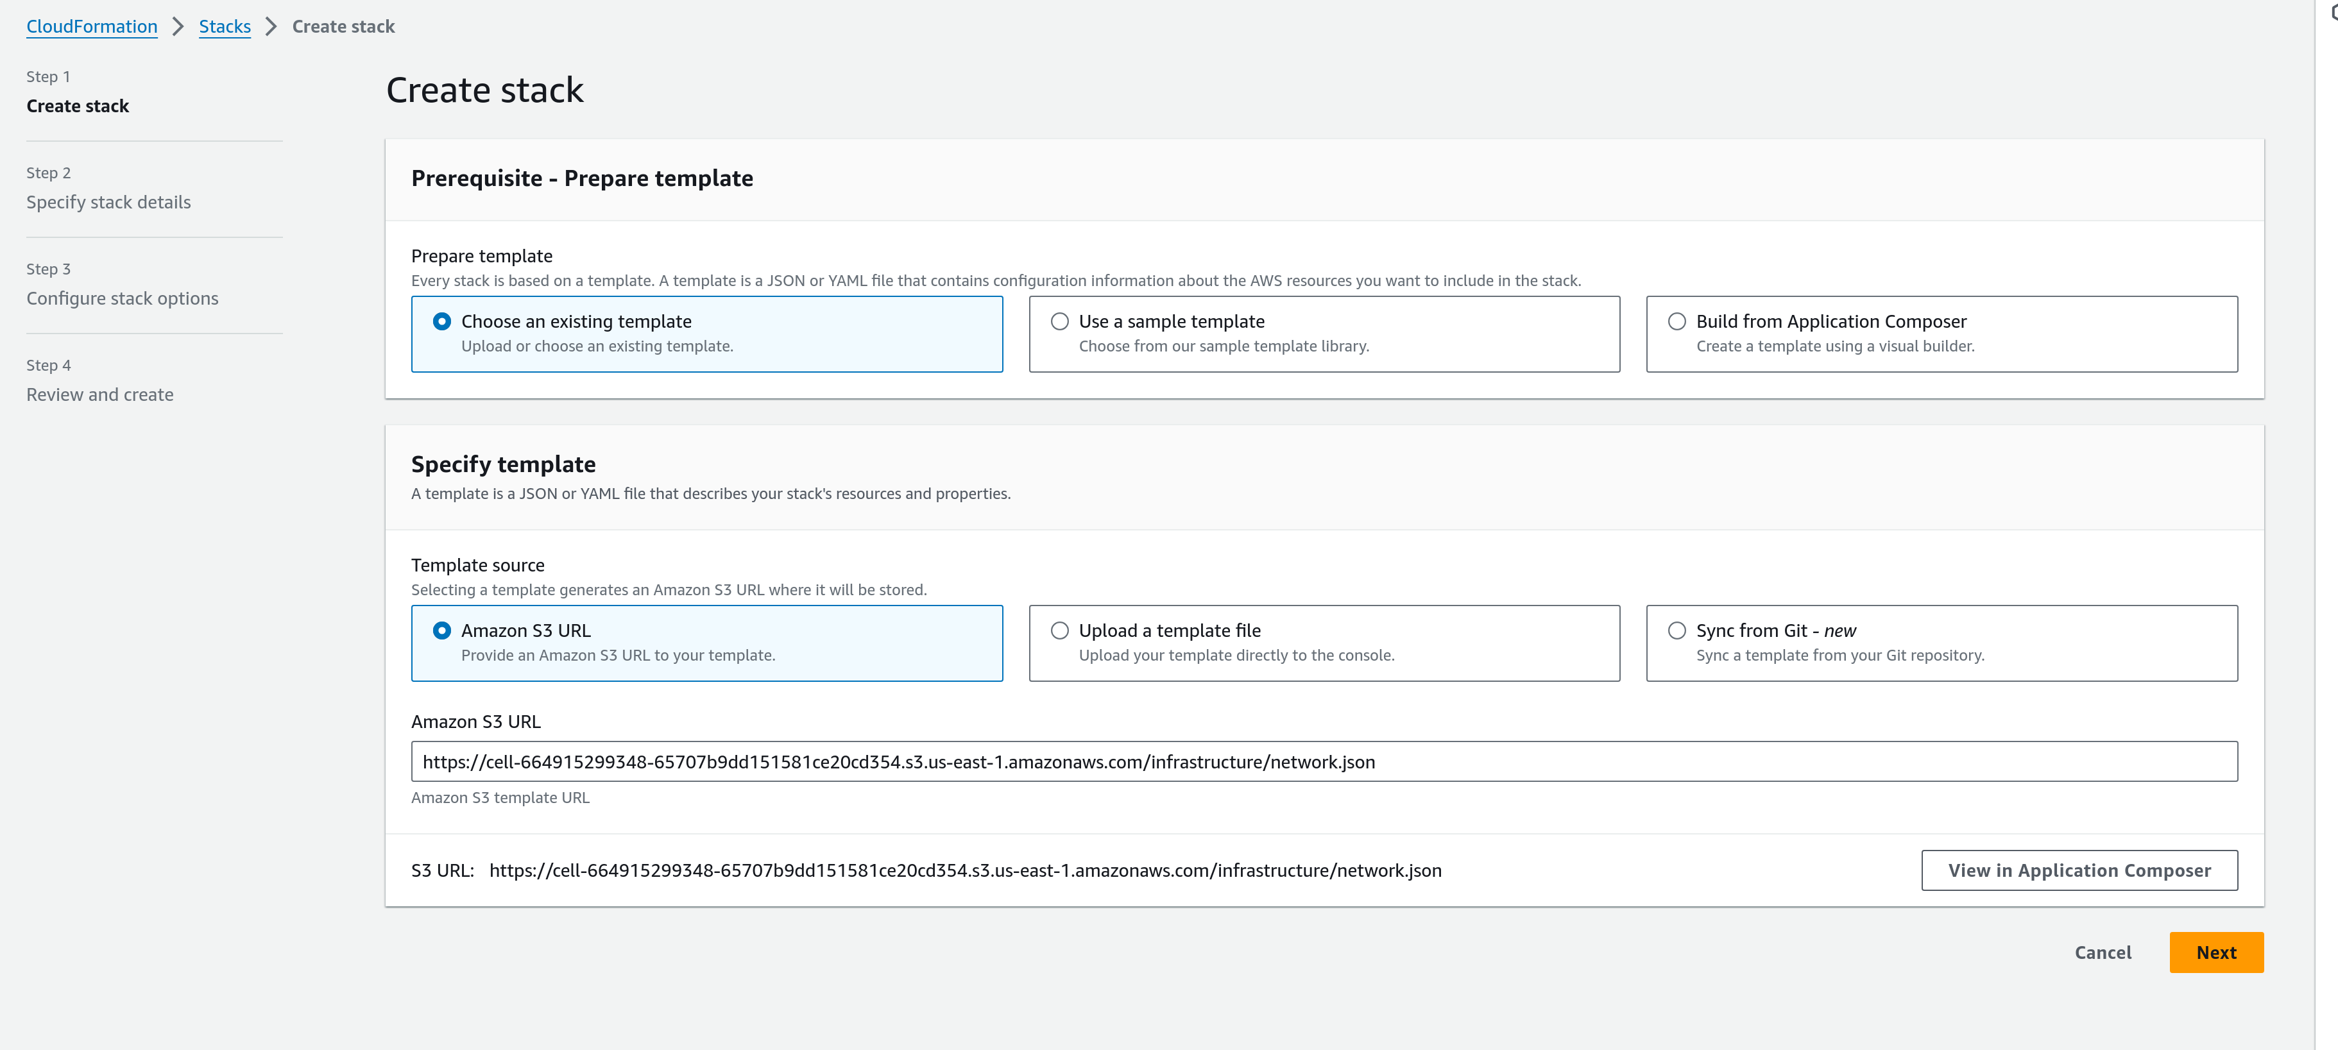Click the Cancel button
The width and height of the screenshot is (2338, 1050).
pyautogui.click(x=2102, y=952)
